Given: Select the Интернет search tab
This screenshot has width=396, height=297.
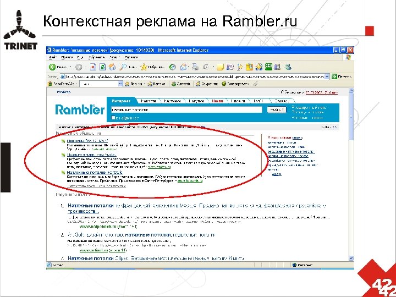Looking at the screenshot, I should click(x=121, y=101).
